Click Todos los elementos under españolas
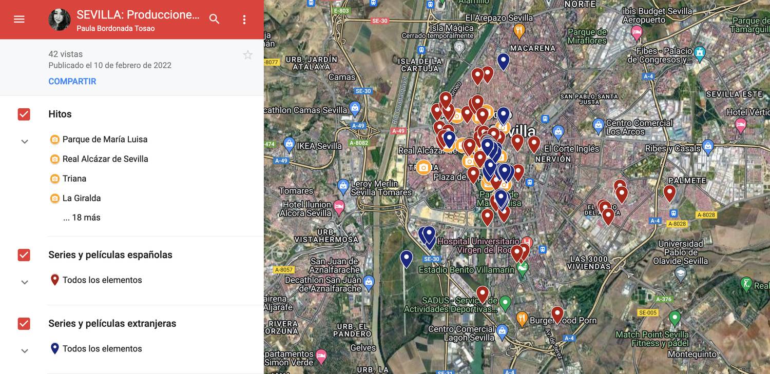The image size is (770, 374). [102, 280]
